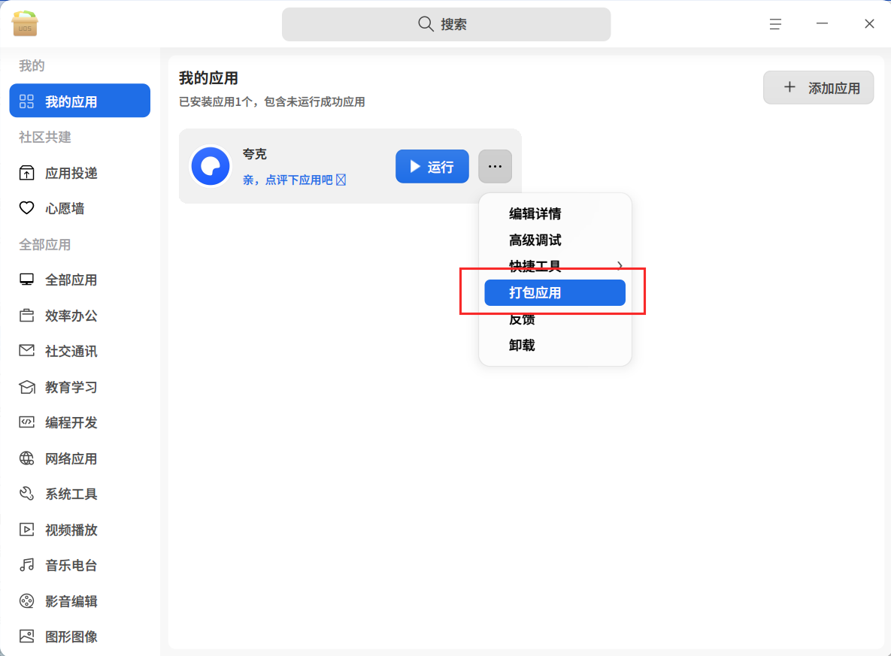Open 社交通讯 category

coord(80,352)
